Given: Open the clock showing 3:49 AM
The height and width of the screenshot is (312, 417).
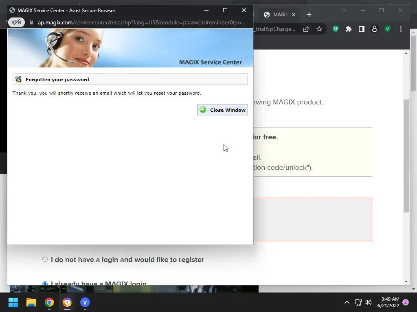Looking at the screenshot, I should [x=388, y=302].
